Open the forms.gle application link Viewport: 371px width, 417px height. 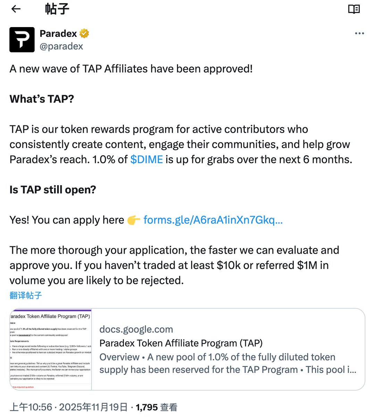tap(213, 220)
